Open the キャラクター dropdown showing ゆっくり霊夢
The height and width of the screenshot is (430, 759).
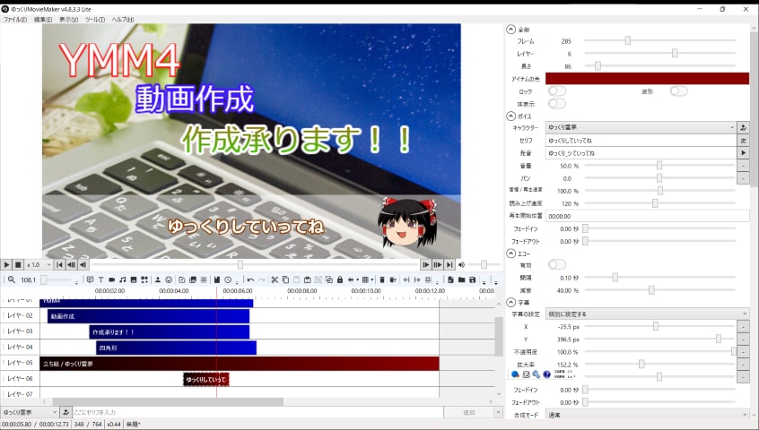[641, 127]
